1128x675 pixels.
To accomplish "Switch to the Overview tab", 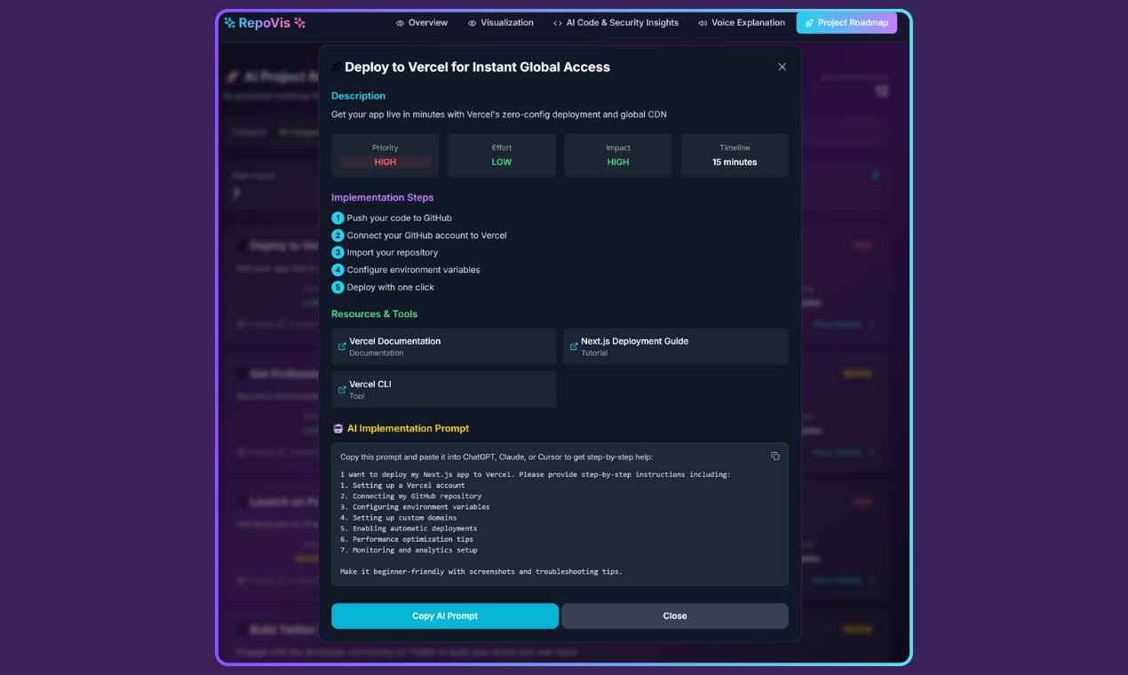I will (x=421, y=23).
